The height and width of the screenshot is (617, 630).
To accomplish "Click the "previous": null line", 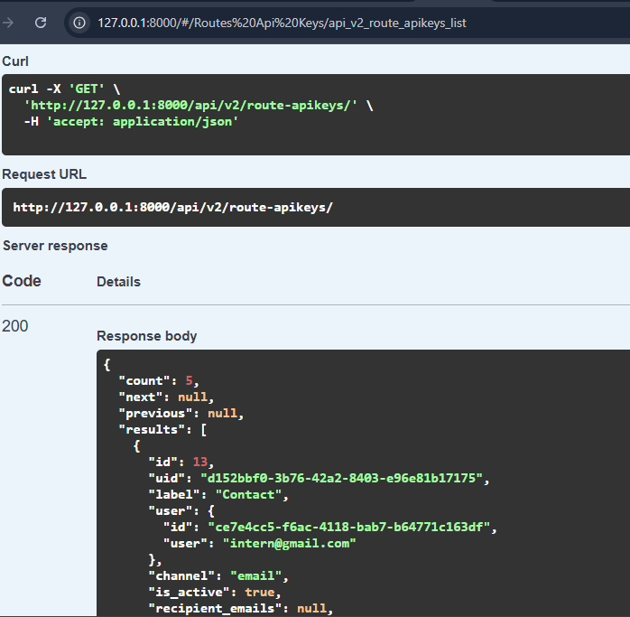I will coord(181,414).
